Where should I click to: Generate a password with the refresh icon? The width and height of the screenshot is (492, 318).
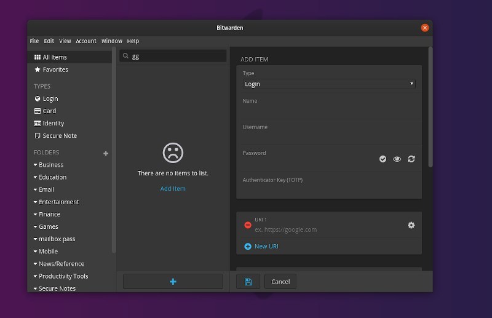tap(411, 159)
